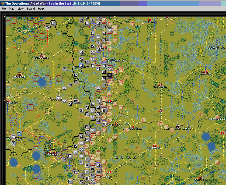Select the MP unit west of Pytalovo
226x185 pixels.
pyautogui.click(x=64, y=69)
